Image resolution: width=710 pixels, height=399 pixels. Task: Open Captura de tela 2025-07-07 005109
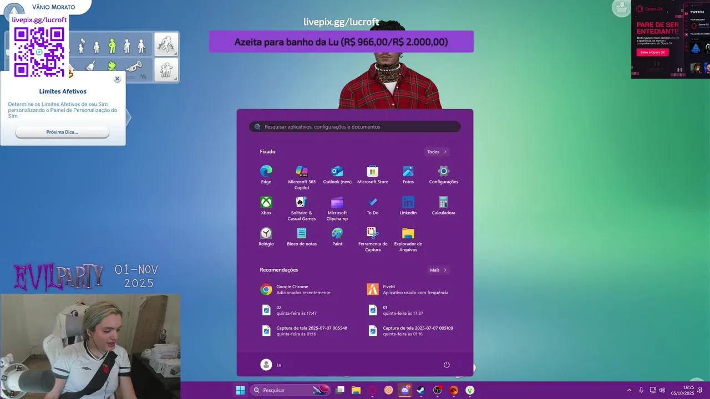412,331
